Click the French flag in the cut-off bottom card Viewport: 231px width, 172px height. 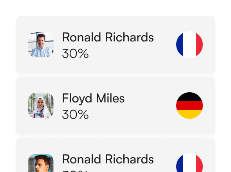189,163
